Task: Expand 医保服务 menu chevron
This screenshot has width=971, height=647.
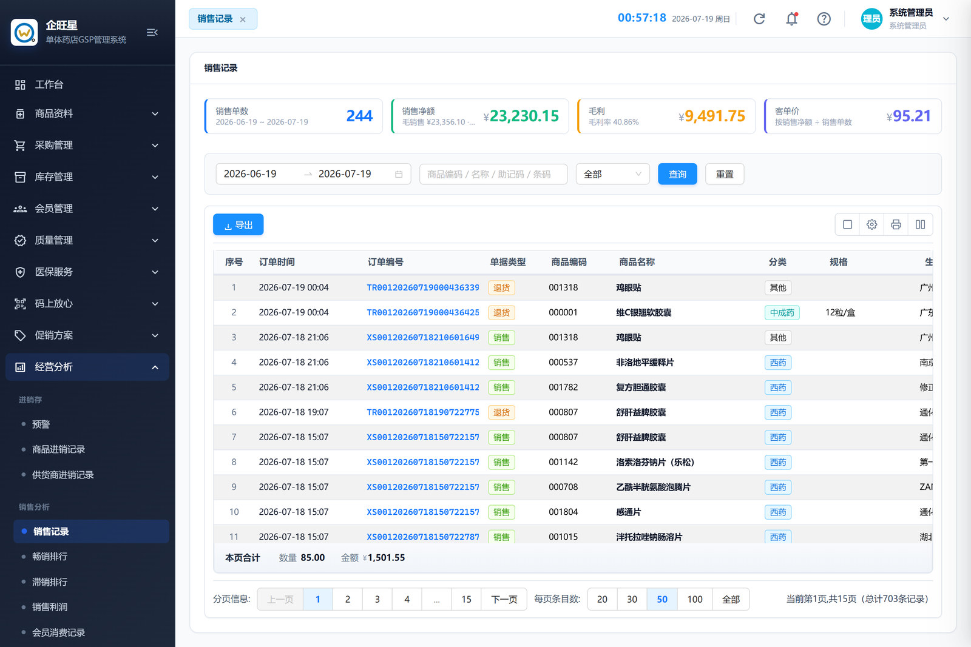Action: coord(155,272)
